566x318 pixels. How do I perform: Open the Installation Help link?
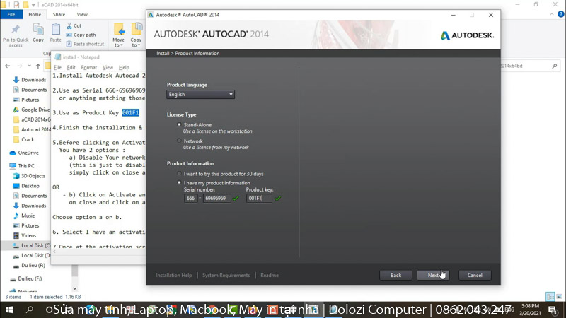[x=174, y=275]
